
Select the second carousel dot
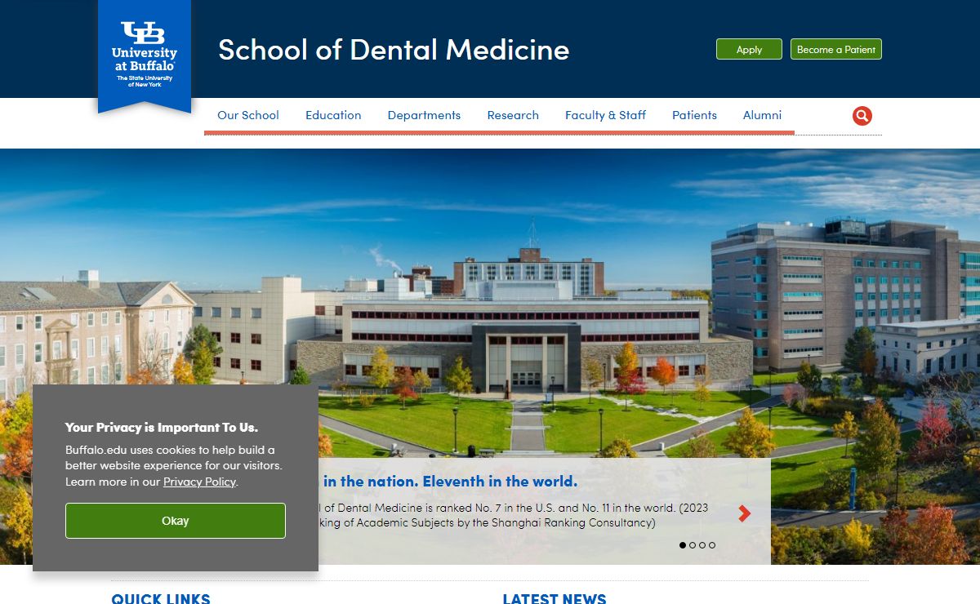pos(693,545)
